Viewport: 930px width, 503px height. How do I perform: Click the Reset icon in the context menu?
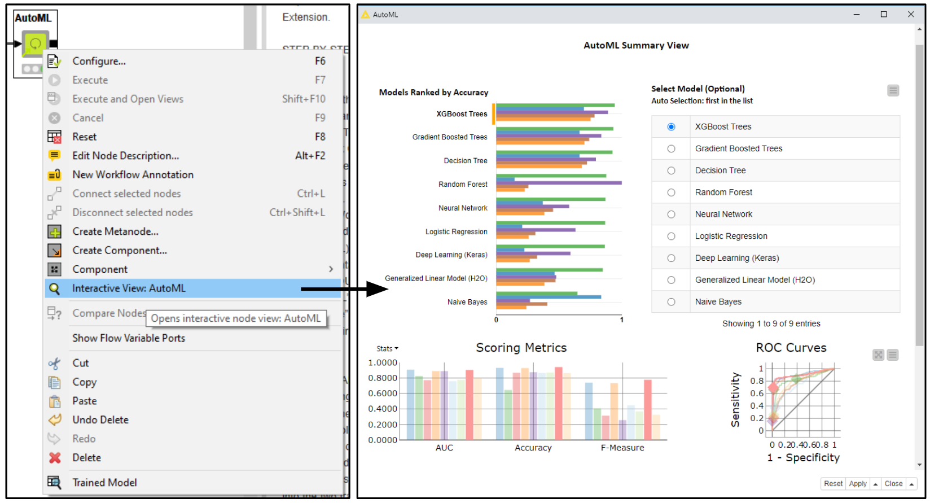pos(54,137)
